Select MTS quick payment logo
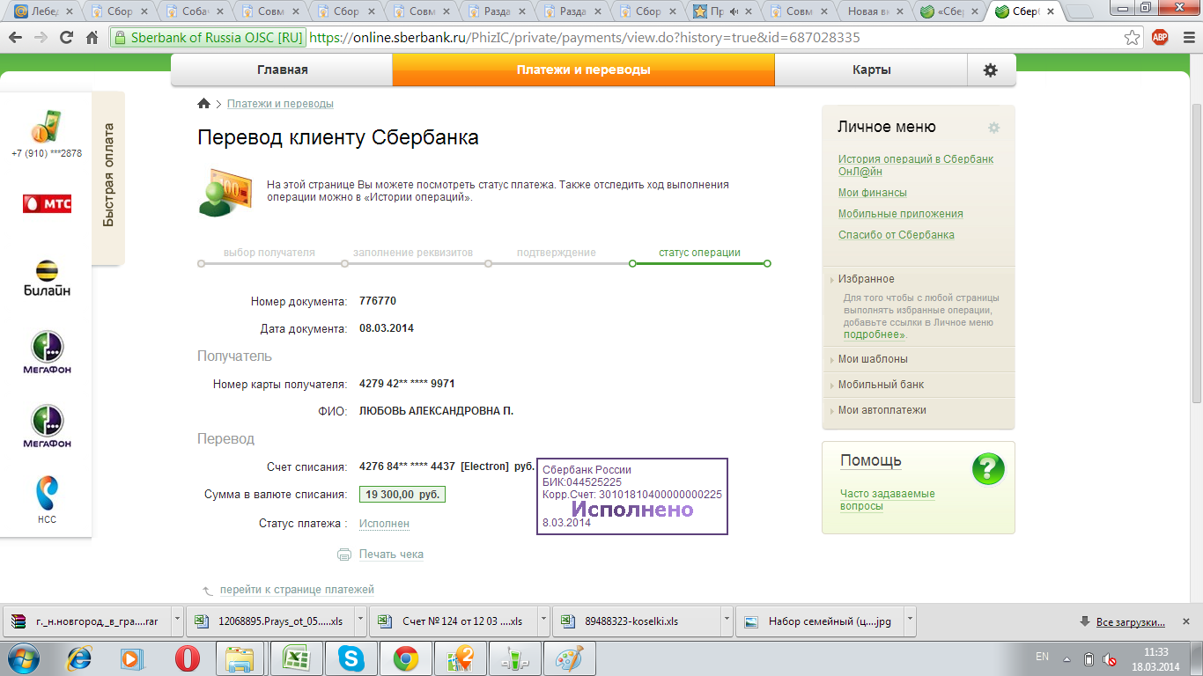Image resolution: width=1203 pixels, height=676 pixels. tap(47, 204)
